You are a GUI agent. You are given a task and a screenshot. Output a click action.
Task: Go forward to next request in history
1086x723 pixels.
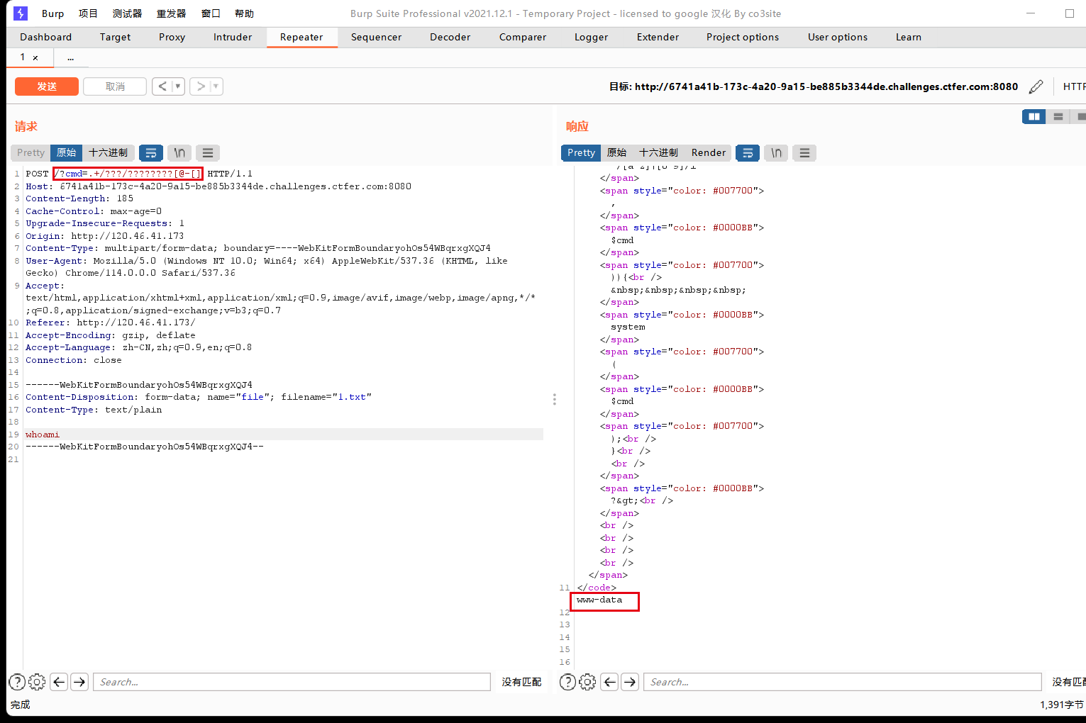[x=201, y=86]
